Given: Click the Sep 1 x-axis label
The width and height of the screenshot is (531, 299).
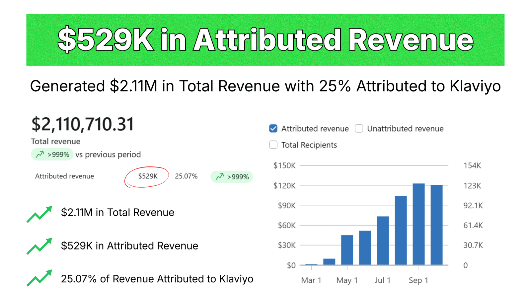Looking at the screenshot, I should click(418, 280).
